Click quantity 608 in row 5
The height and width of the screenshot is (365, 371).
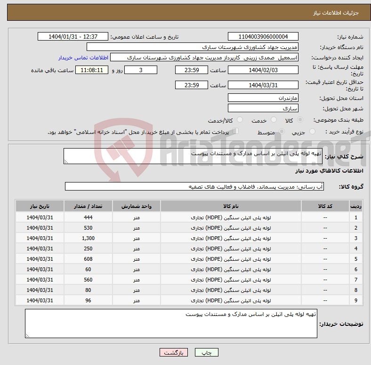click(88, 259)
